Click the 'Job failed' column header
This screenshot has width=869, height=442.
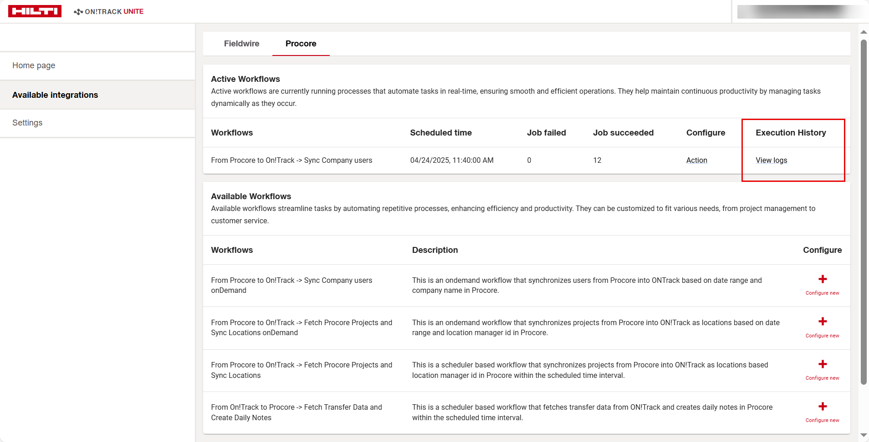547,133
